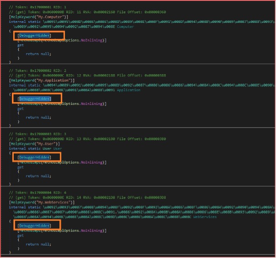Click the get keyword in WebServices property

click(21, 236)
